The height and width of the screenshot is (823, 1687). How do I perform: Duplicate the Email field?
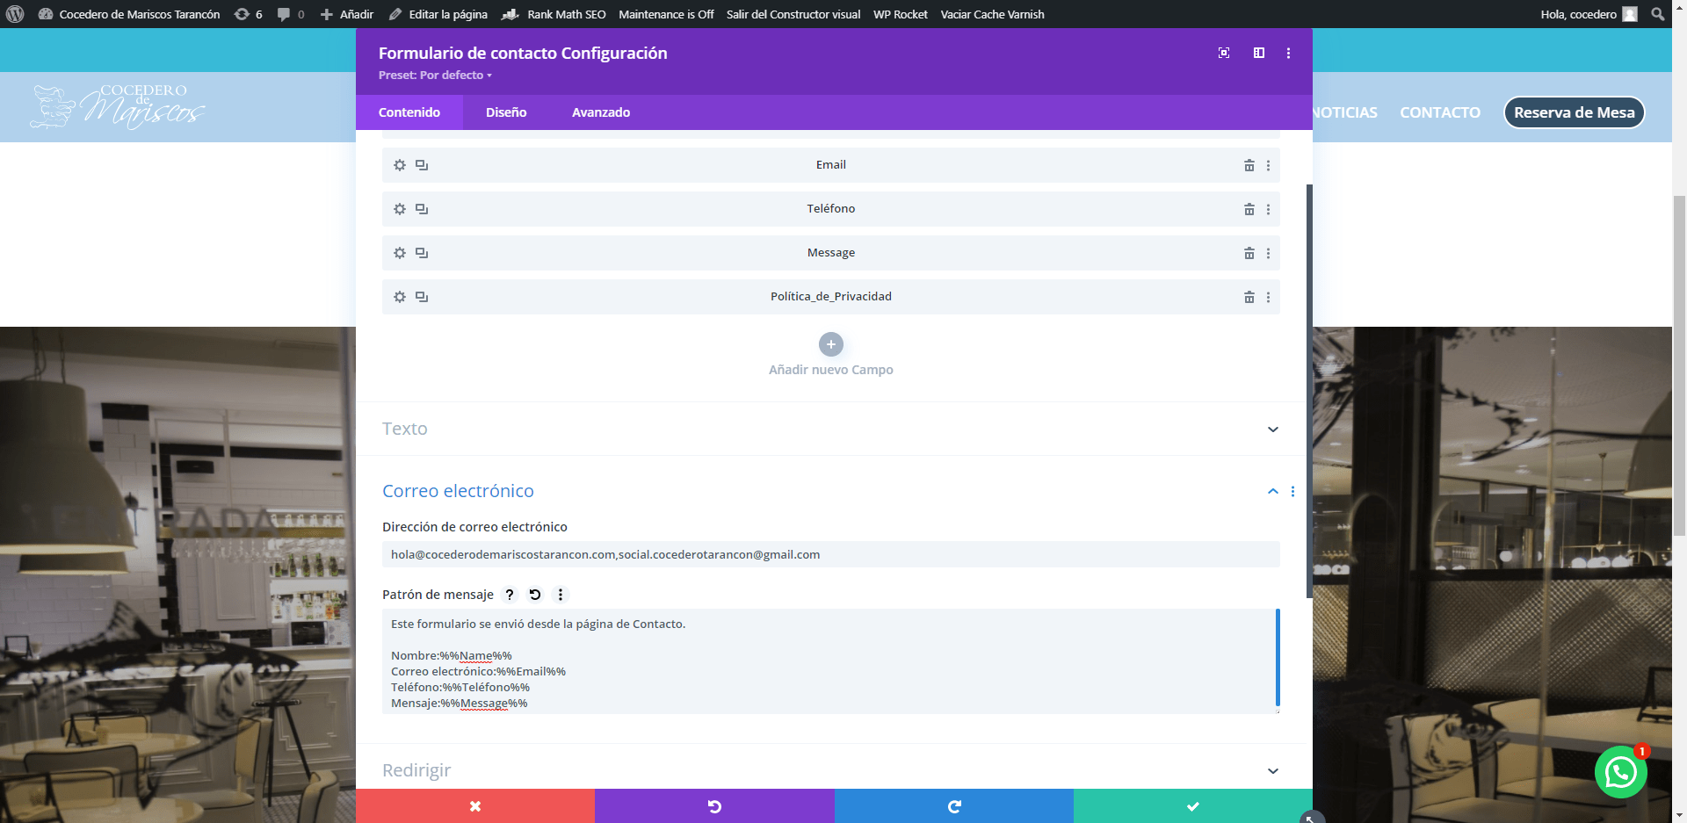click(422, 165)
